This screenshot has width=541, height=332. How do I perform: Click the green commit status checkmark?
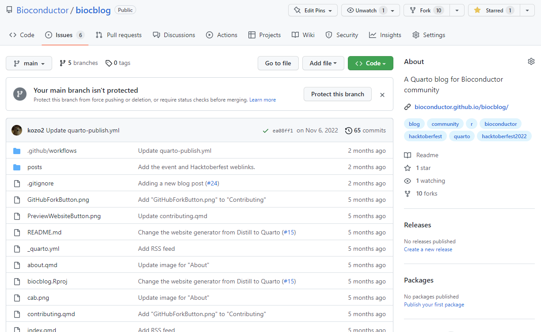pyautogui.click(x=266, y=131)
